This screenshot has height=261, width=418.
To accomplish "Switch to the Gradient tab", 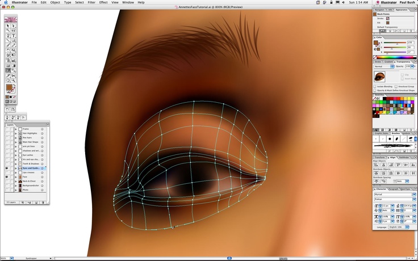I will pyautogui.click(x=388, y=62).
